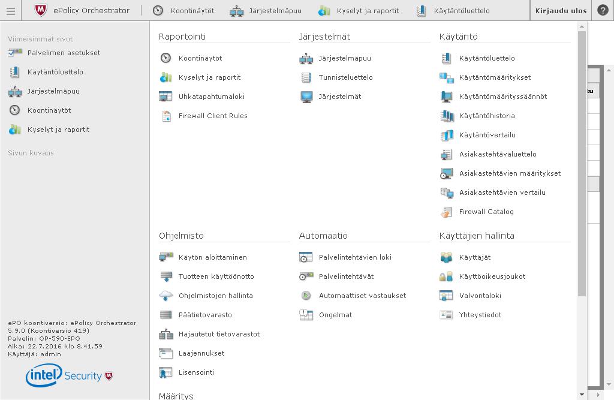This screenshot has height=400, width=614.
Task: Click the Firewall Catalog icon
Action: [446, 212]
